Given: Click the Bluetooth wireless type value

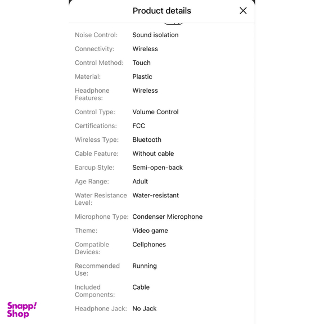Looking at the screenshot, I should click(x=147, y=139).
